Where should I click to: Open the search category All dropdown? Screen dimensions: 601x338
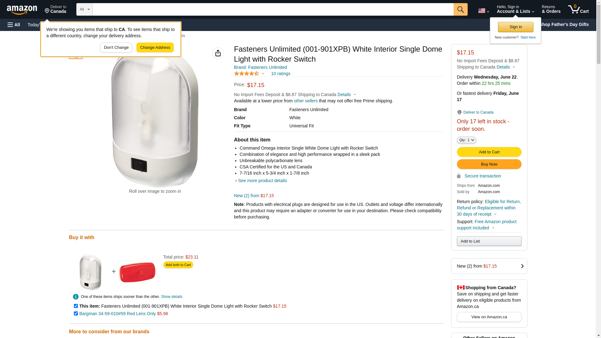click(84, 9)
